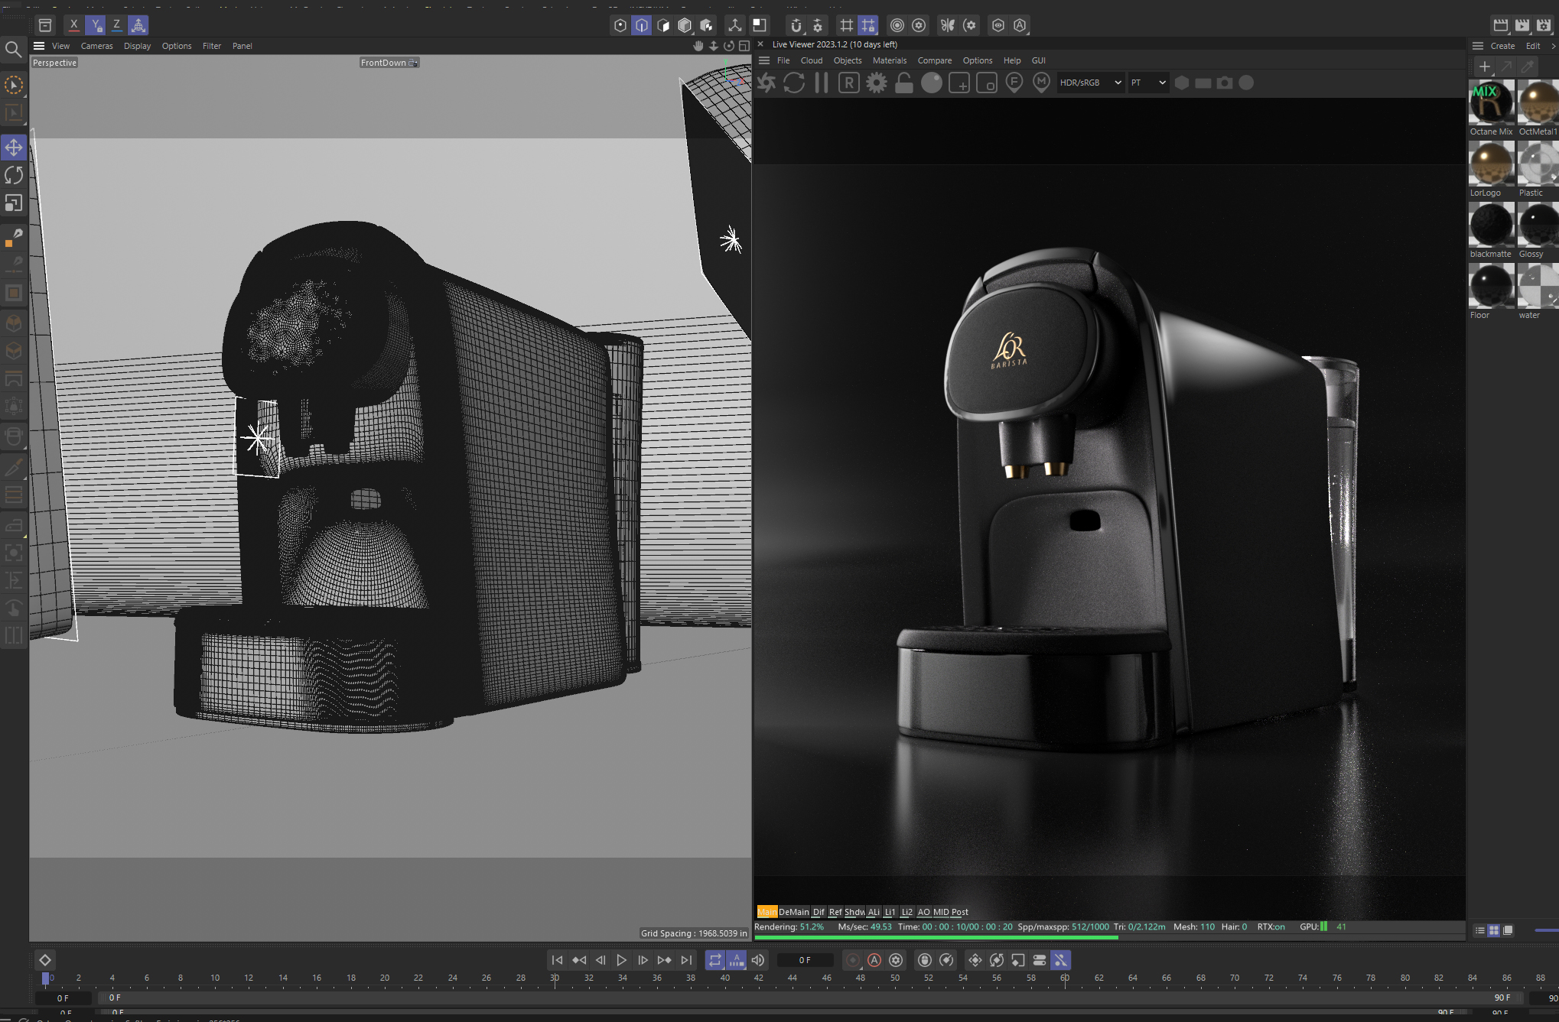Toggle loop playback mode
Screen dimensions: 1559x1022
[715, 960]
